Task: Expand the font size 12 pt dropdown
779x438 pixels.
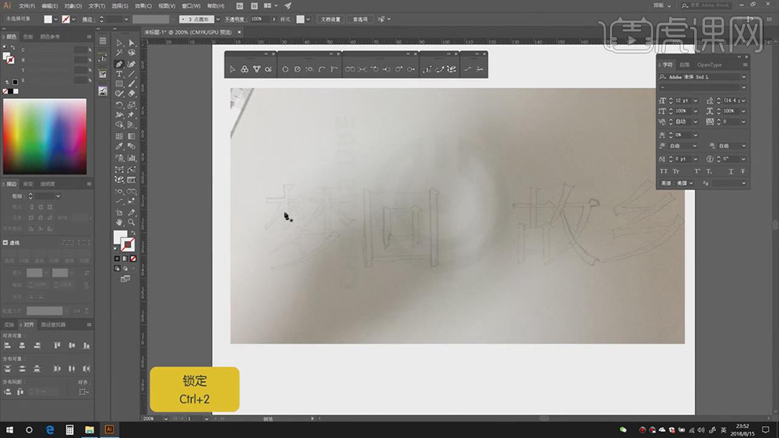Action: point(696,101)
